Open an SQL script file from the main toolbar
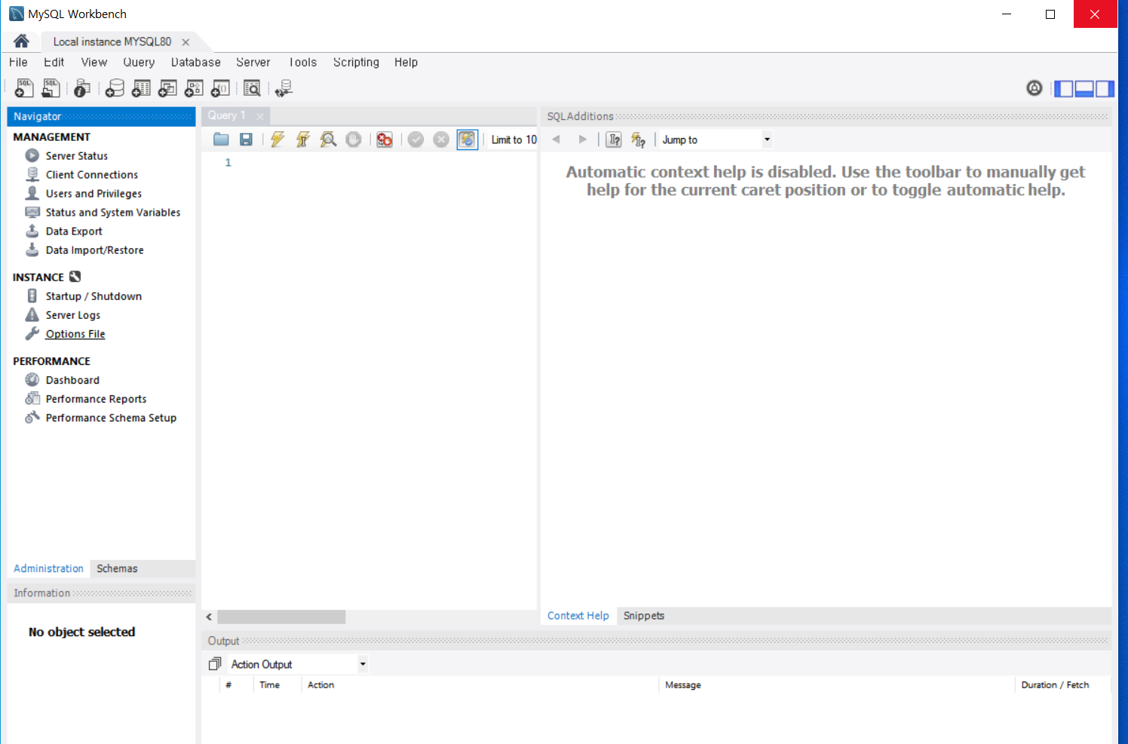 [x=51, y=88]
